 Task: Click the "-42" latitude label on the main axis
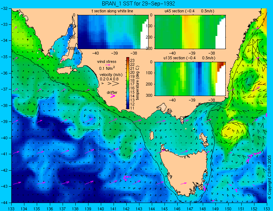click(x=4, y=170)
